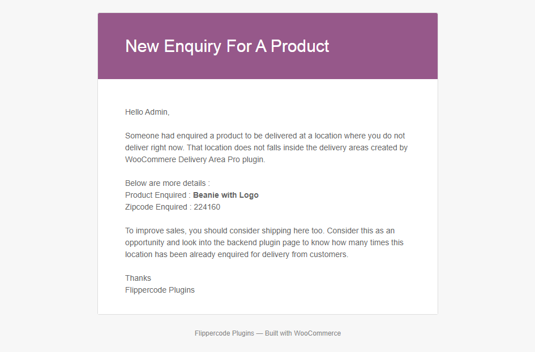Click 'opportunity and look into the backend' line

tap(264, 242)
